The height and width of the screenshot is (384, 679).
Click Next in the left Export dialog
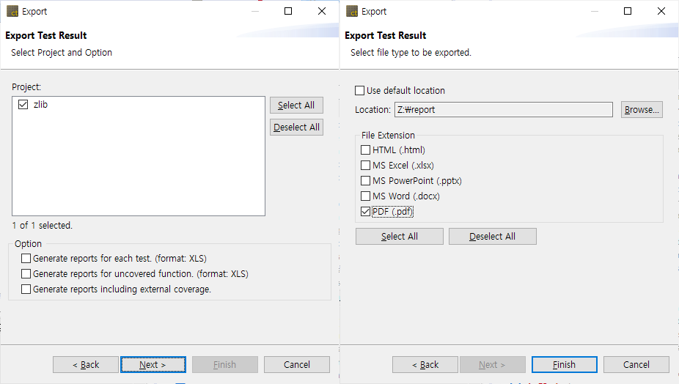153,365
